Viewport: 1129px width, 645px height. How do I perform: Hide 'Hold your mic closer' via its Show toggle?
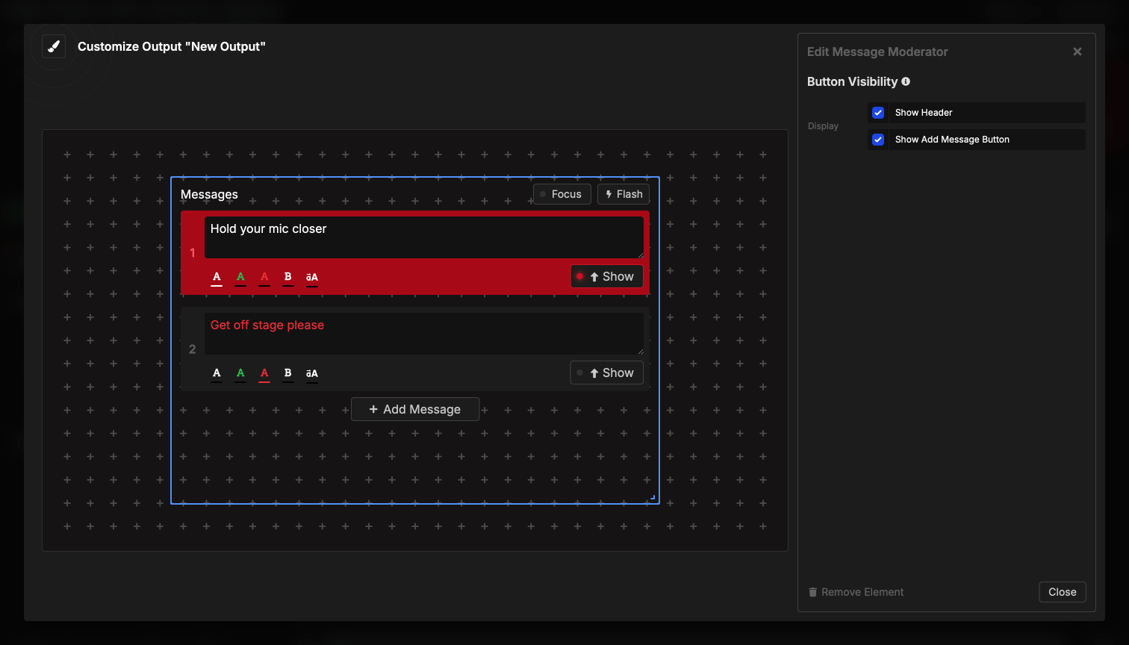[607, 276]
